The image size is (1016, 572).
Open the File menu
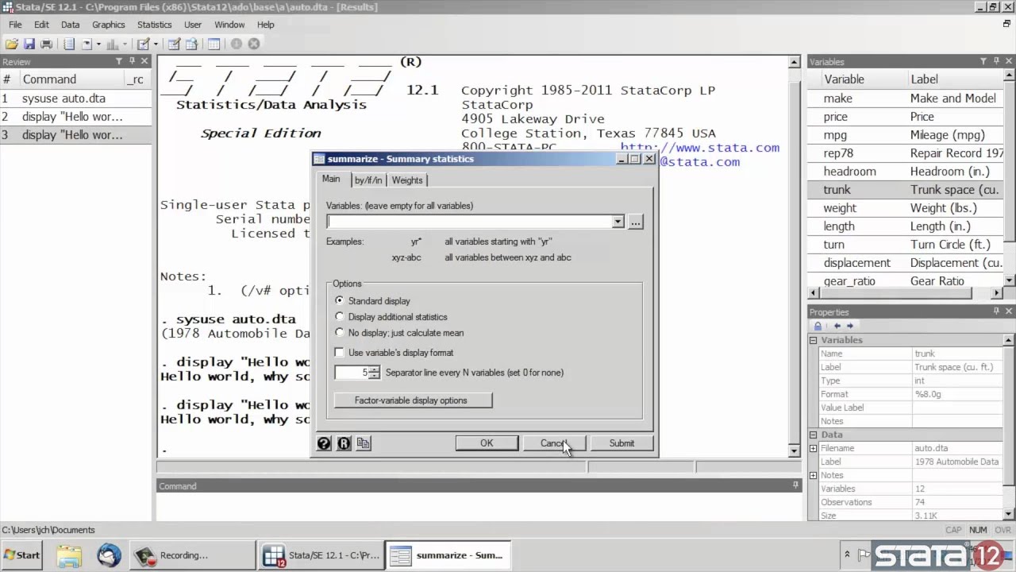tap(15, 25)
